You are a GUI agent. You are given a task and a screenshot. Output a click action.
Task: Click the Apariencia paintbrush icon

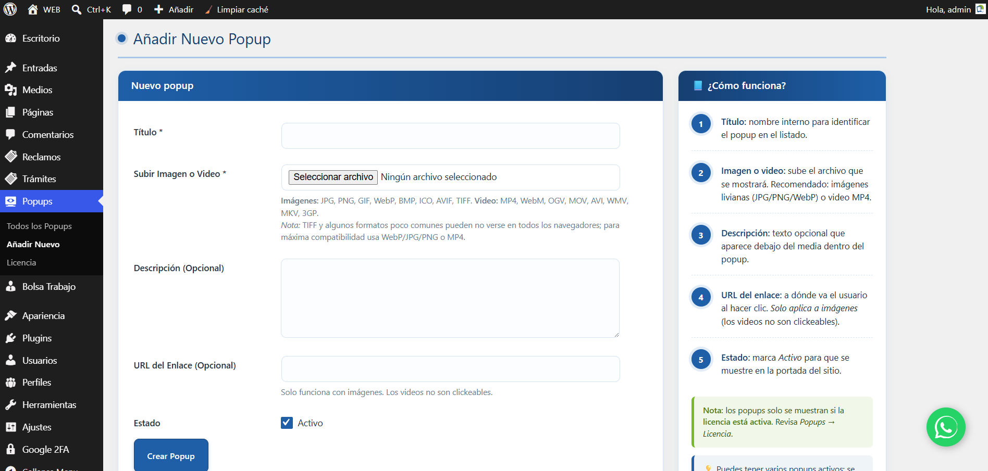pos(10,315)
